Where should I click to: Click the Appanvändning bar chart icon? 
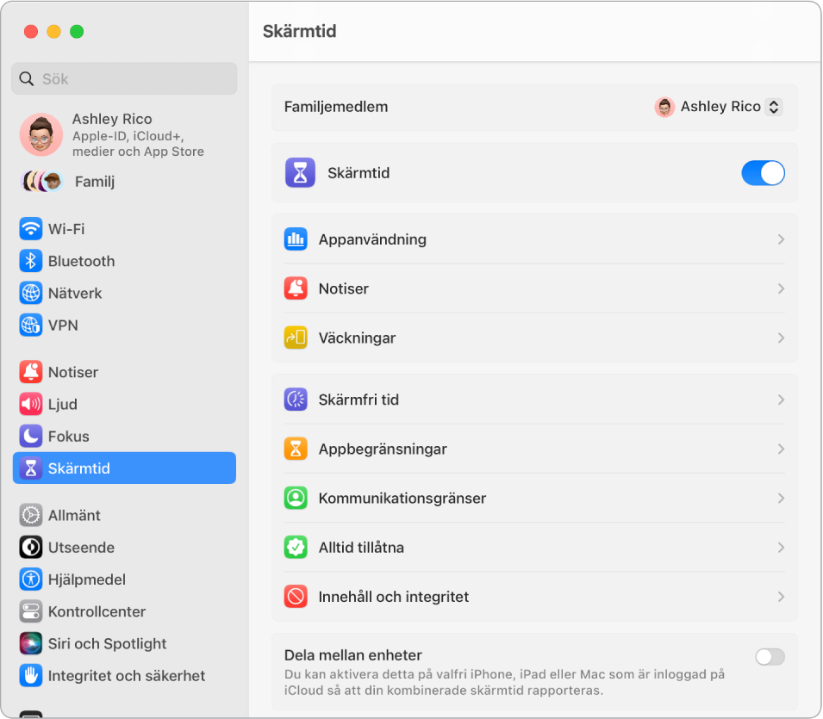pyautogui.click(x=296, y=239)
